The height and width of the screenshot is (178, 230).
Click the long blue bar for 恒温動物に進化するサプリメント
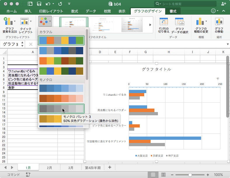pyautogui.click(x=165, y=138)
